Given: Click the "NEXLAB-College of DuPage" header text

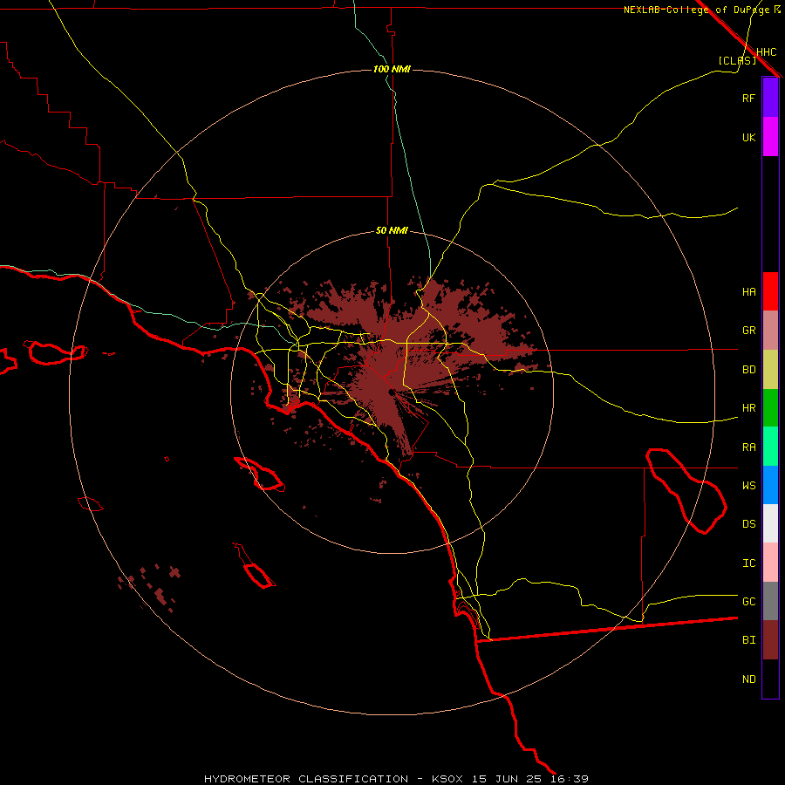Looking at the screenshot, I should click(x=696, y=10).
